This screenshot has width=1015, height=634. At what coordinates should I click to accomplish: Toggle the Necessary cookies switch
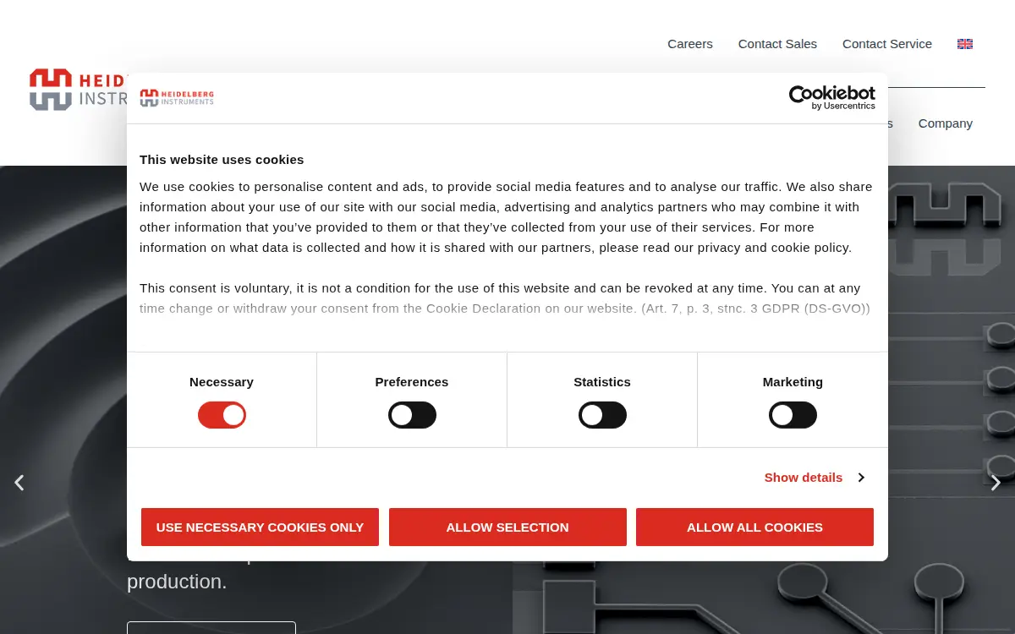[x=222, y=415]
